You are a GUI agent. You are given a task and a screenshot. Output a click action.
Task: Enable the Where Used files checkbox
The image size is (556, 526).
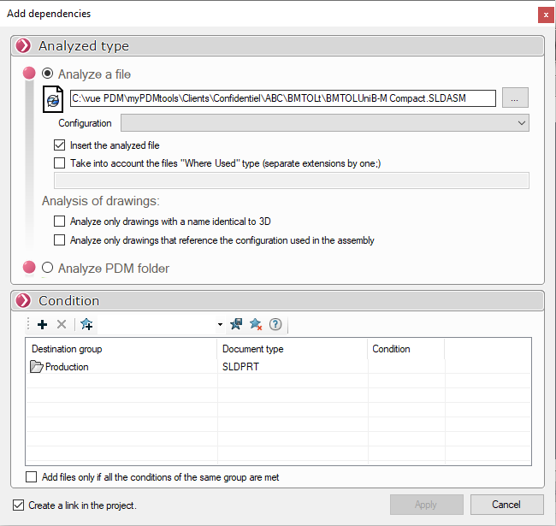pos(59,163)
